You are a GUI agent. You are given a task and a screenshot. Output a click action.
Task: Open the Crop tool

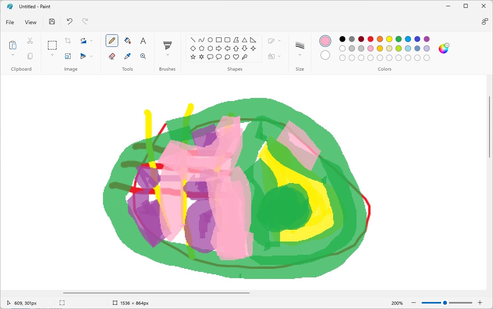[68, 40]
